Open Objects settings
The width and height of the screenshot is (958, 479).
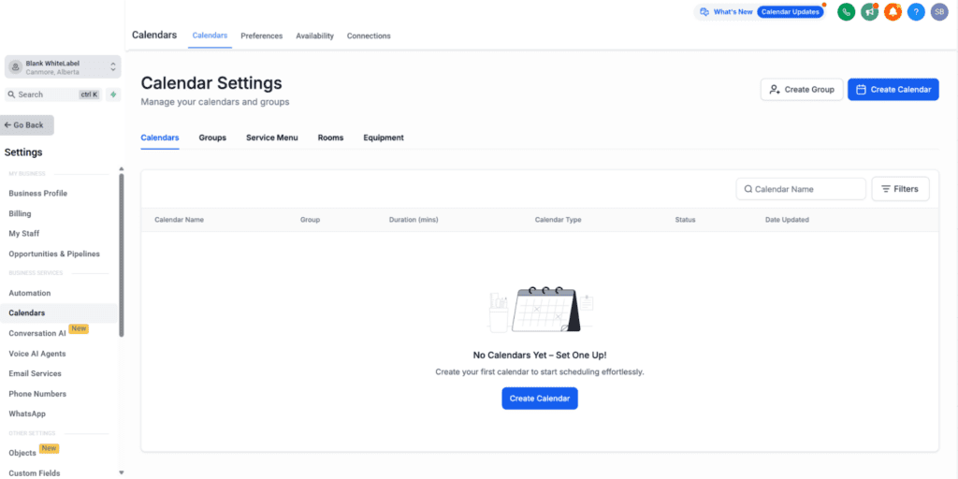[x=22, y=454]
